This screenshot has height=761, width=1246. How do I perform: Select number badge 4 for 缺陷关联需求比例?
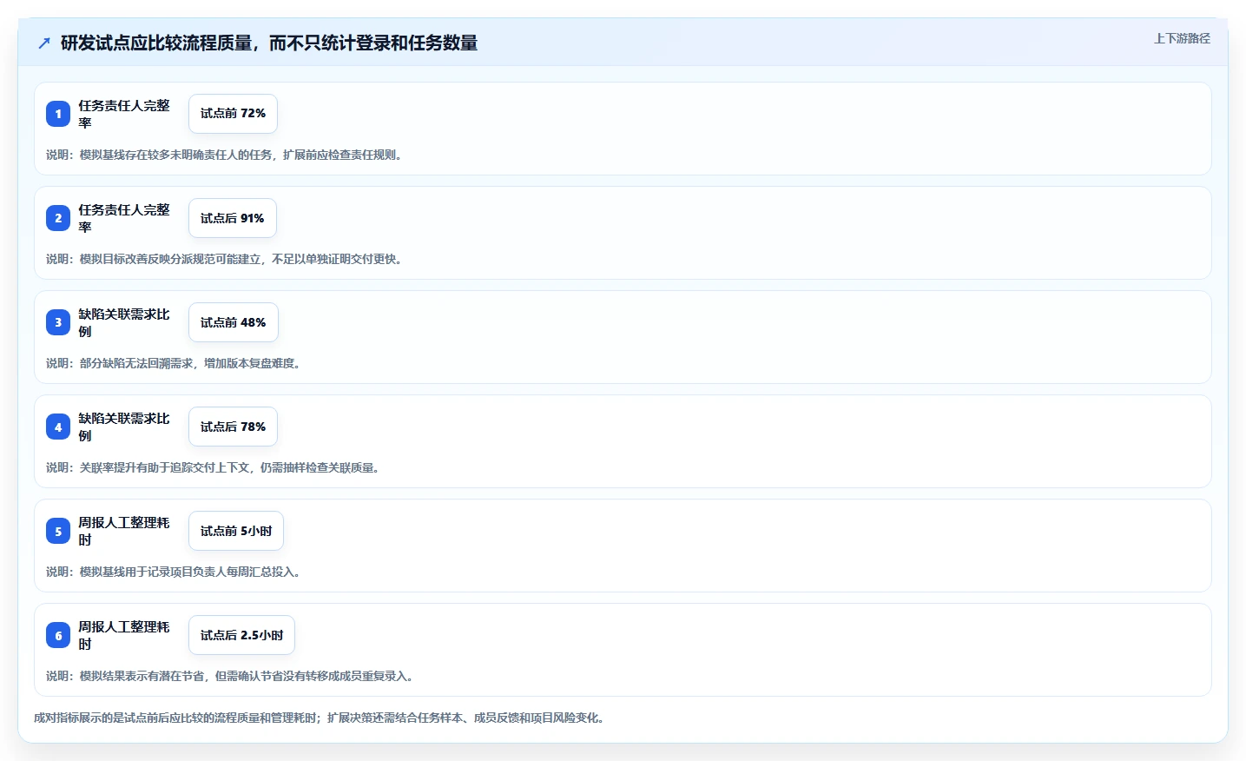58,427
